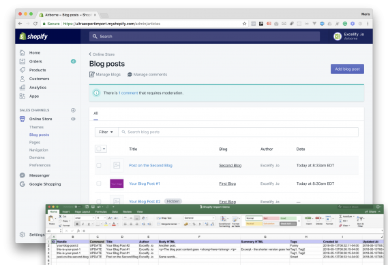Open Manage comments
The image size is (388, 265).
[147, 75]
